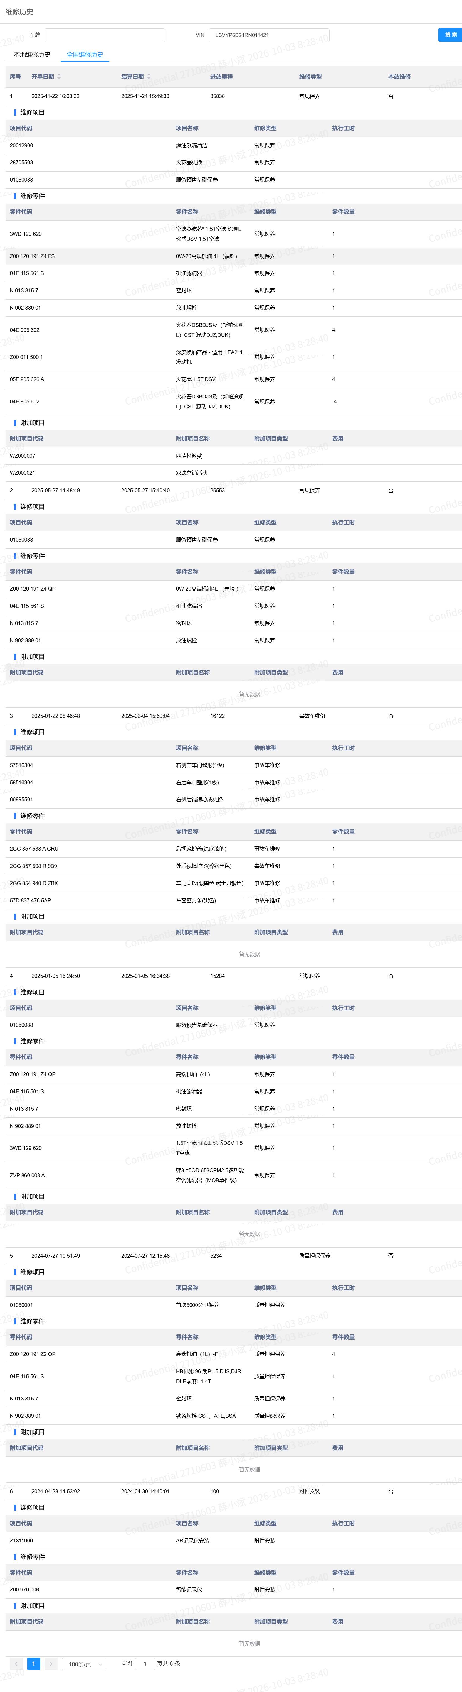Select page 1 in pagination
The height and width of the screenshot is (1692, 462).
tap(33, 1664)
